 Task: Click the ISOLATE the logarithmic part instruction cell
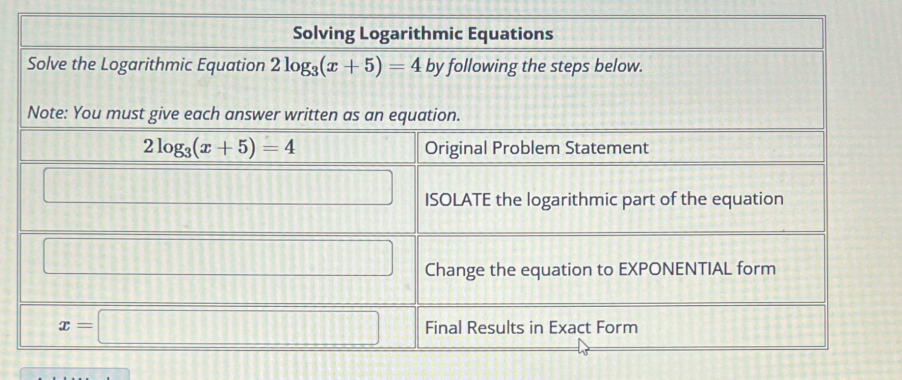coord(603,199)
